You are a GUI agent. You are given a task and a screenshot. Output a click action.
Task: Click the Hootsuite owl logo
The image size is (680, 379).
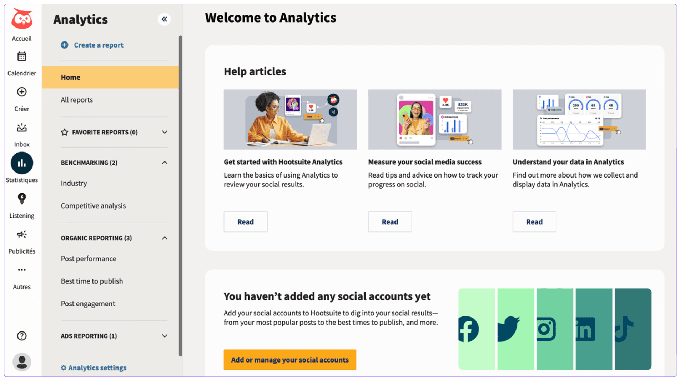click(x=22, y=19)
